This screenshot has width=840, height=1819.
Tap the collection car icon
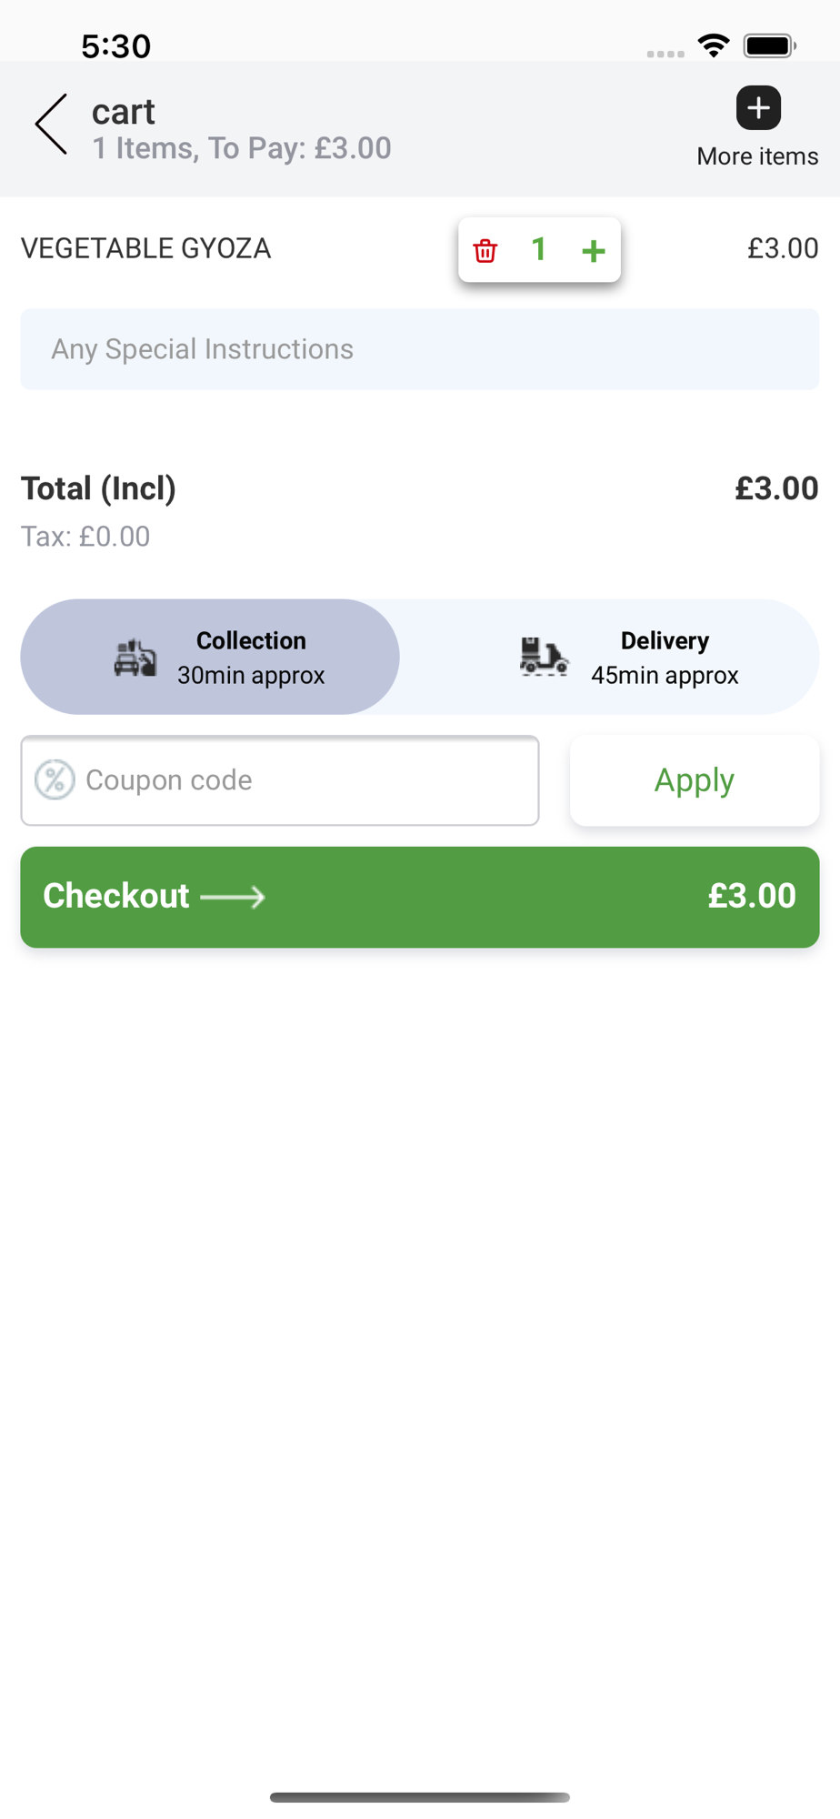pos(135,657)
